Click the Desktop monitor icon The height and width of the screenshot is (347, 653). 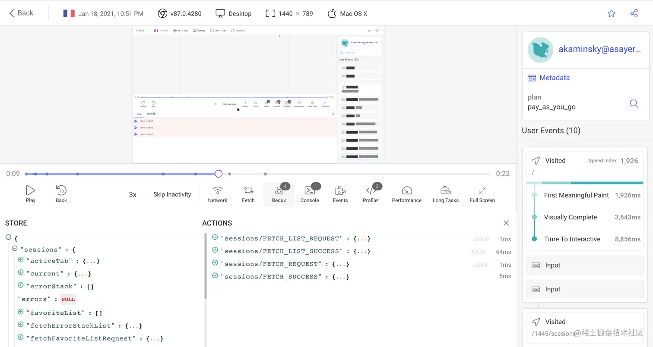click(x=220, y=13)
